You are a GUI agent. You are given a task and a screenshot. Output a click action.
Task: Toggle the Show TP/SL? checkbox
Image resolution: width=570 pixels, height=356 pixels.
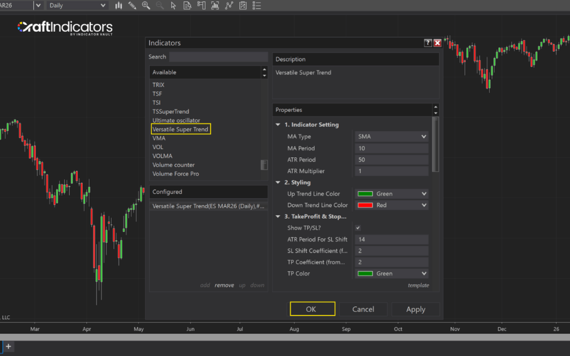pos(357,228)
